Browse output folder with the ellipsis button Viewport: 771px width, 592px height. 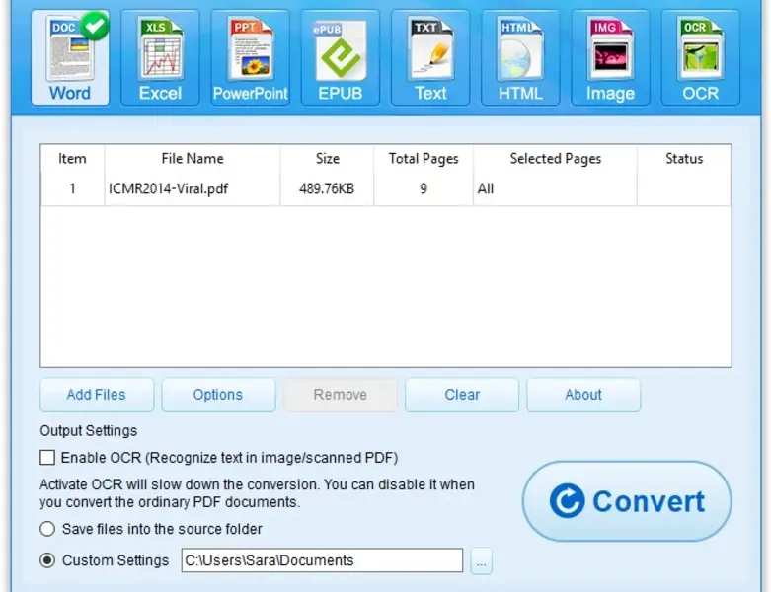(481, 560)
